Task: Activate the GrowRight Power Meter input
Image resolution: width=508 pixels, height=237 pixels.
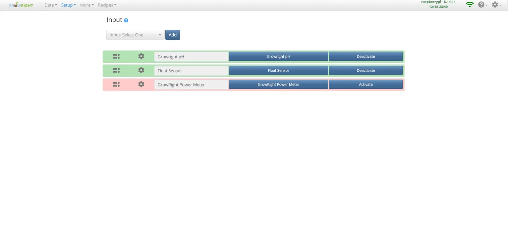Action: (366, 85)
